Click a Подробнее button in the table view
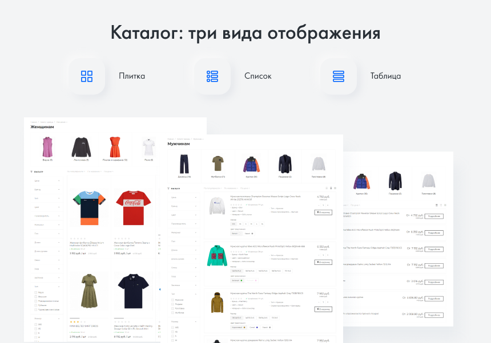This screenshot has height=343, width=491. pyautogui.click(x=434, y=216)
